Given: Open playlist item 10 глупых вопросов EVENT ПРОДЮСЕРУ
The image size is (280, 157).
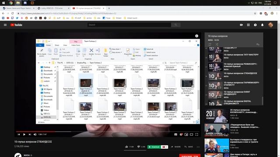Looking at the screenshot, I should (x=234, y=95).
